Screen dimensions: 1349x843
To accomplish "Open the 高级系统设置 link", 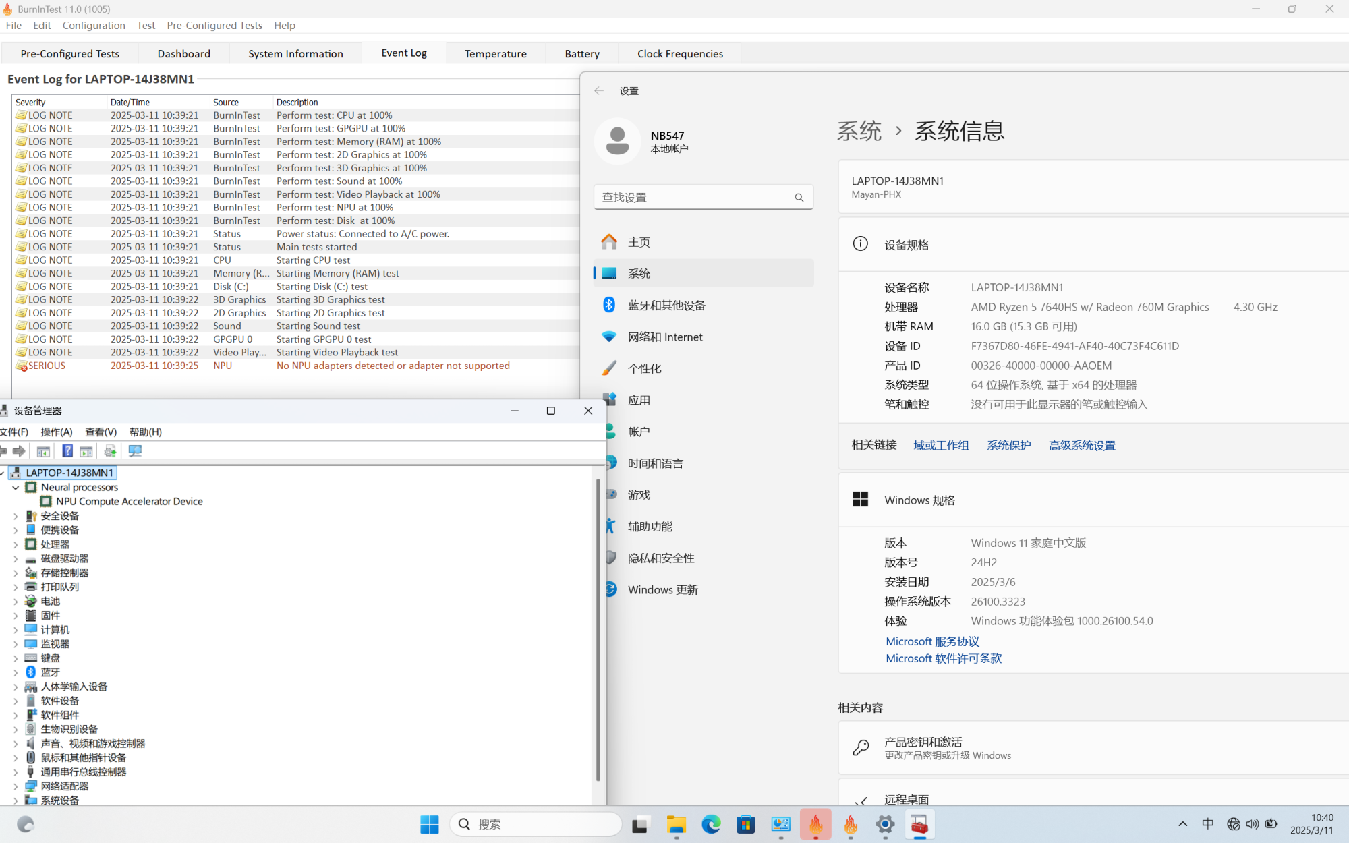I will click(x=1082, y=445).
